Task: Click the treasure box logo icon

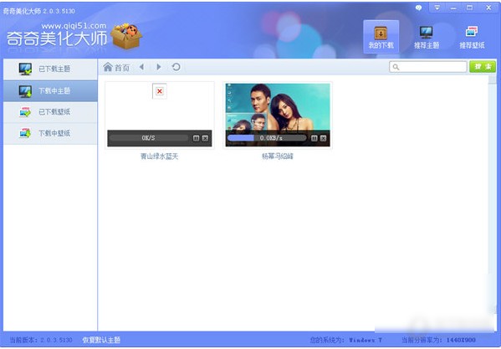Action: (x=126, y=36)
